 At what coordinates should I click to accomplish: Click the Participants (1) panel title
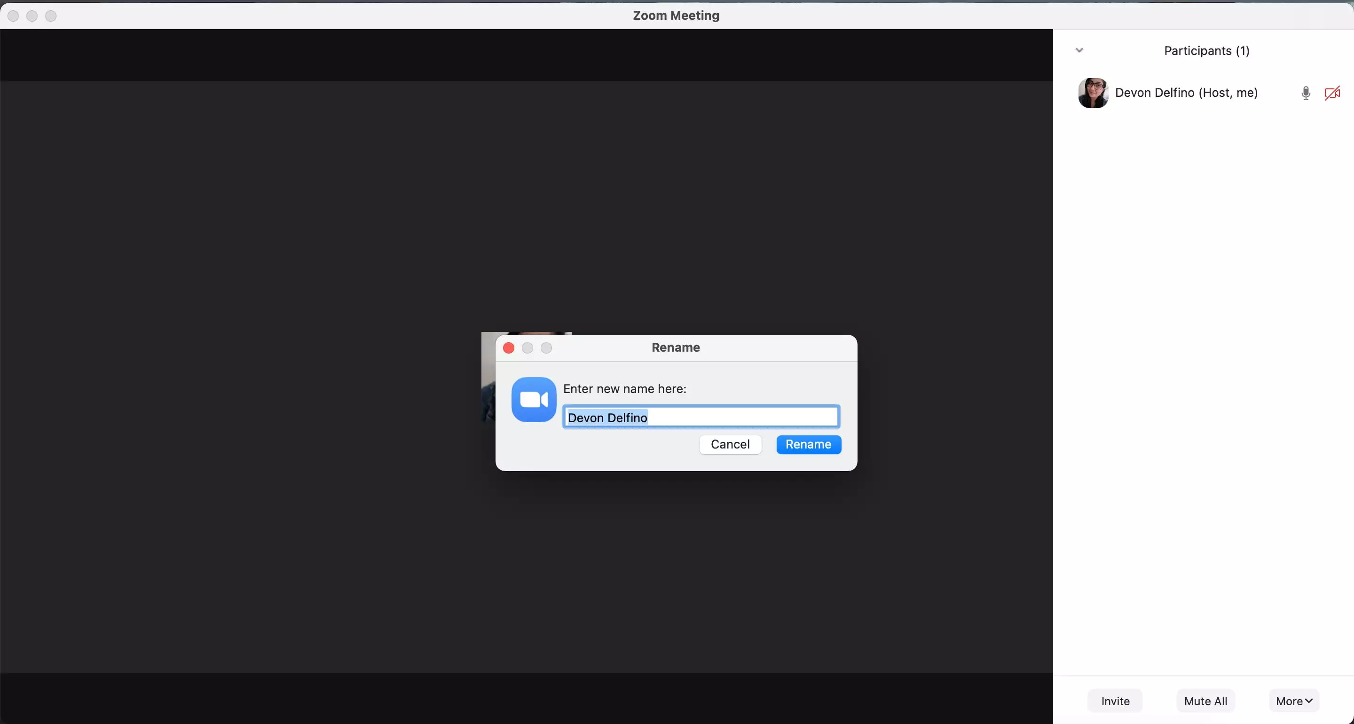[x=1206, y=51]
